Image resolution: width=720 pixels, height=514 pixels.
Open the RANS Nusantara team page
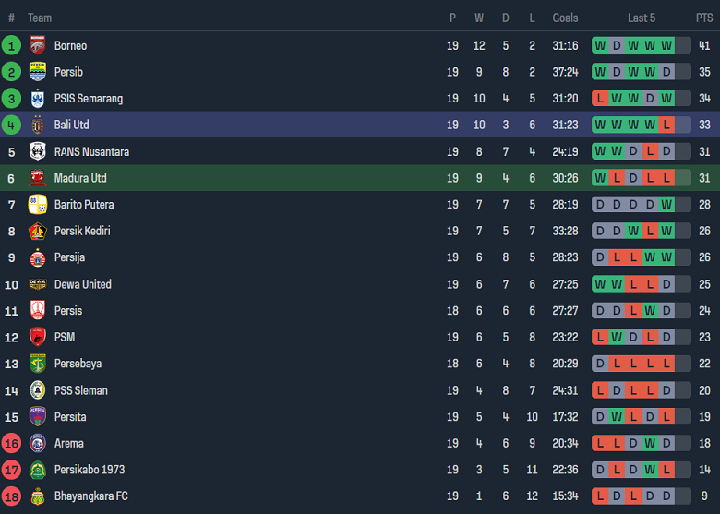91,151
